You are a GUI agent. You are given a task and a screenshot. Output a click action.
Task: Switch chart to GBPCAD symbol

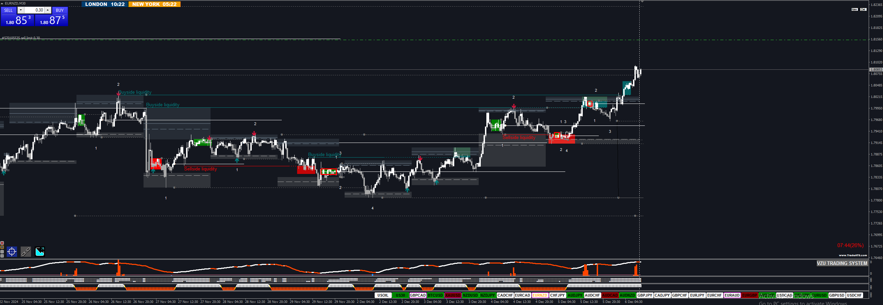pyautogui.click(x=418, y=295)
